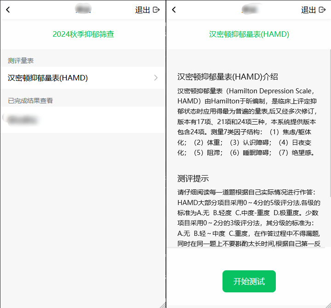The width and height of the screenshot is (331, 308).
Task: Click 已完成结果查看 section label
Action: pos(30,101)
